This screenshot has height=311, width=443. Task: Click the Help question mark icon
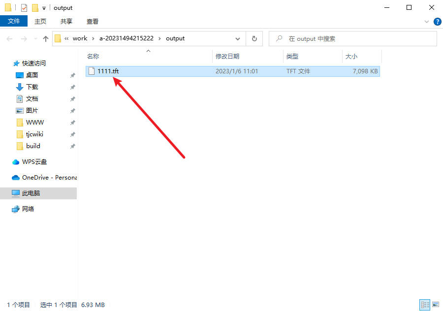pyautogui.click(x=437, y=22)
